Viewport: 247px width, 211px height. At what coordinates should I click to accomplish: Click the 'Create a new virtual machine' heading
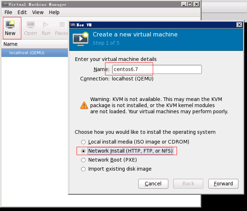coord(135,34)
